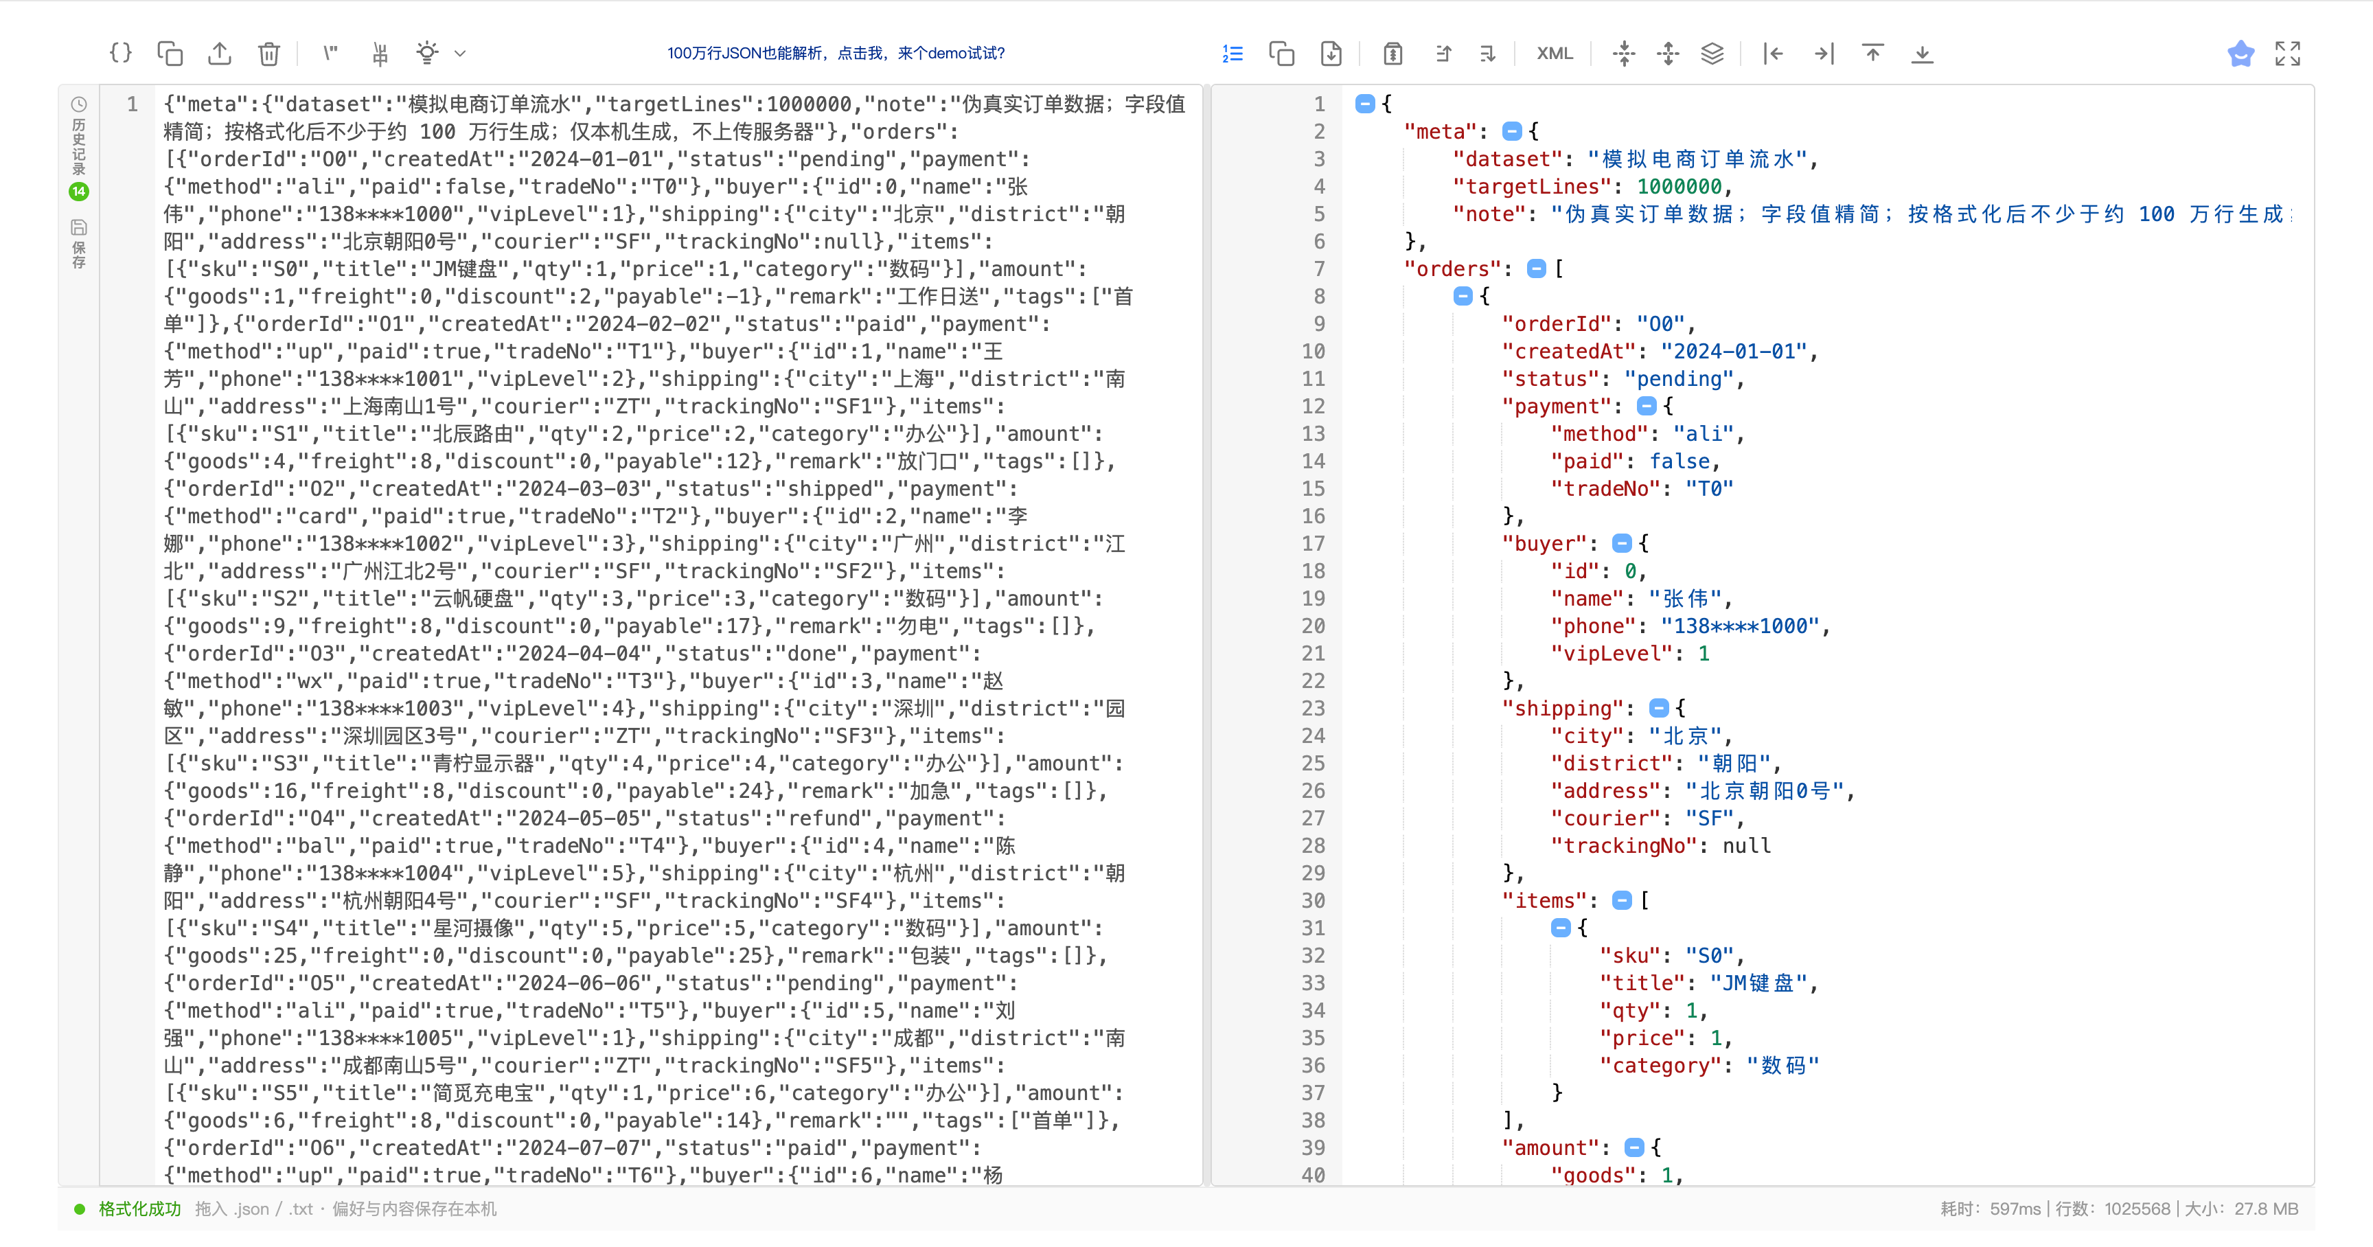Collapse the first order object on line 8
The height and width of the screenshot is (1247, 2373).
point(1463,296)
